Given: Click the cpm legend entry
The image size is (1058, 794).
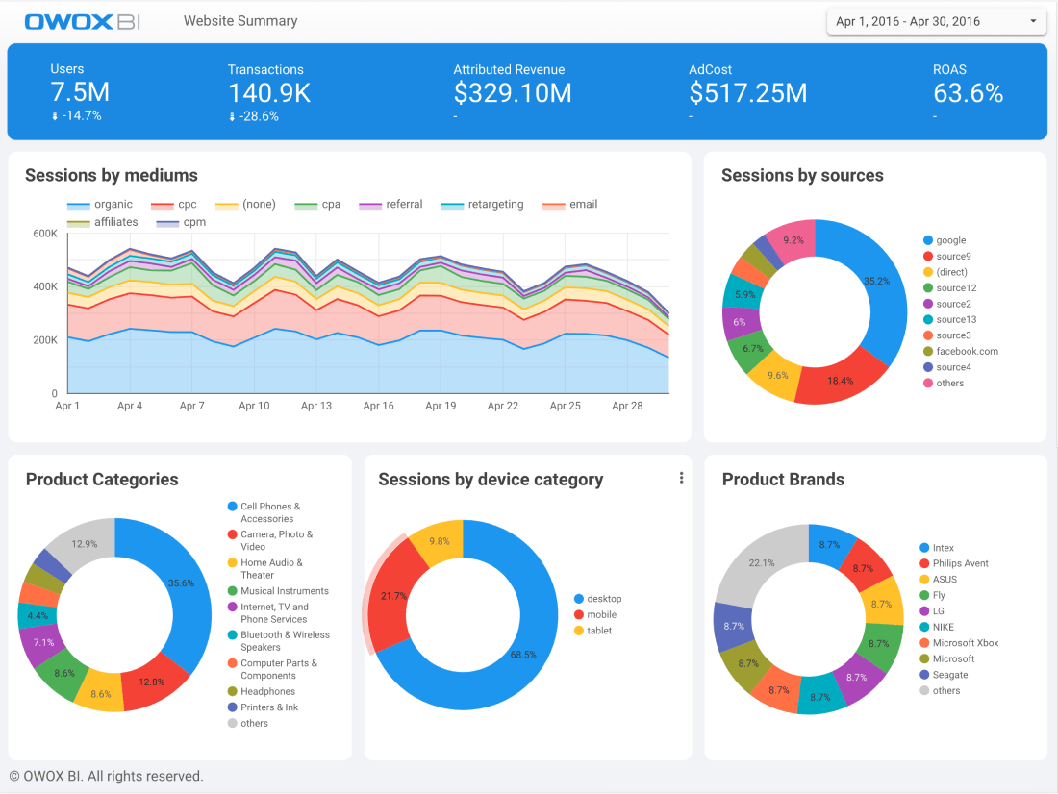Looking at the screenshot, I should click(x=181, y=222).
